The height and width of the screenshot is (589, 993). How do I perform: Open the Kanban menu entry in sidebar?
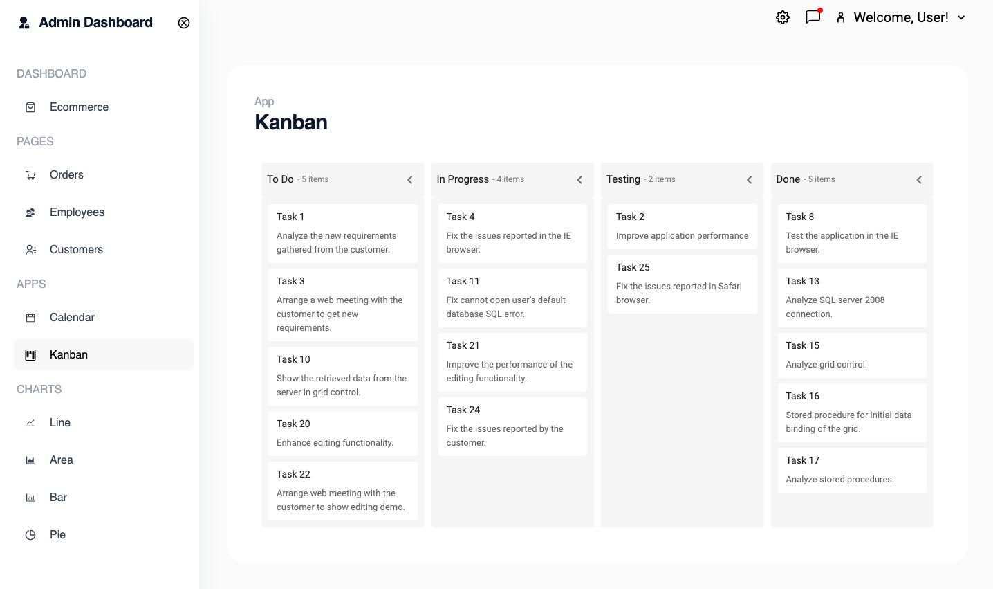point(68,354)
